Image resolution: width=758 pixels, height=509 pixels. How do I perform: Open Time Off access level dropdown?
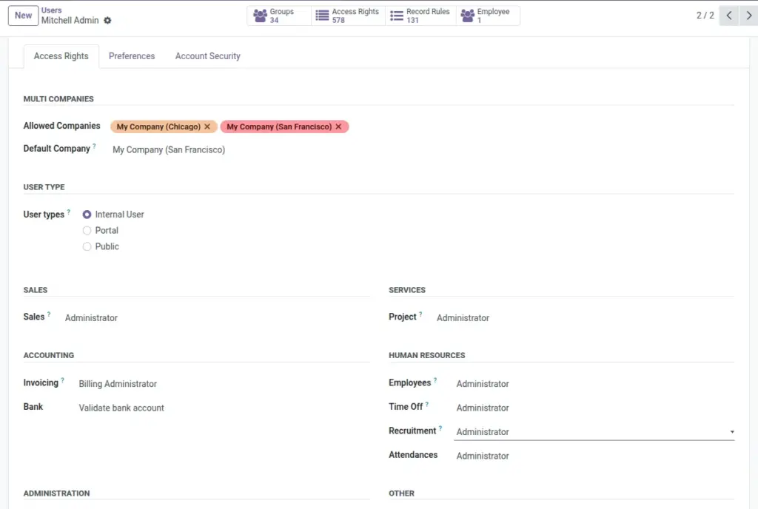click(x=594, y=408)
